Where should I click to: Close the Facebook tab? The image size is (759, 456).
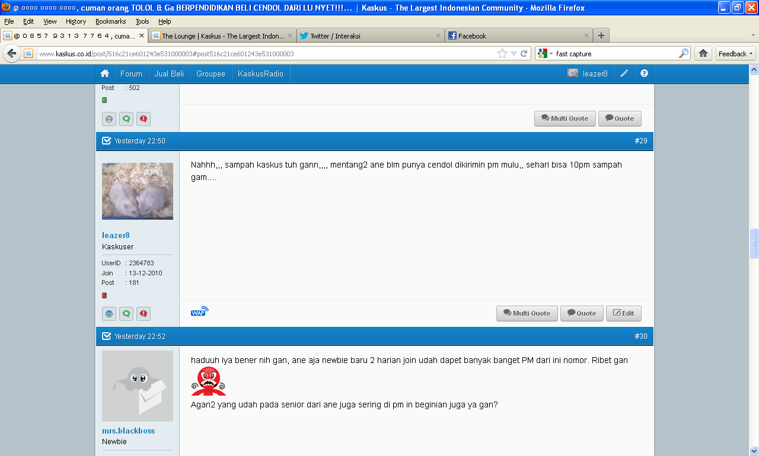(x=586, y=36)
